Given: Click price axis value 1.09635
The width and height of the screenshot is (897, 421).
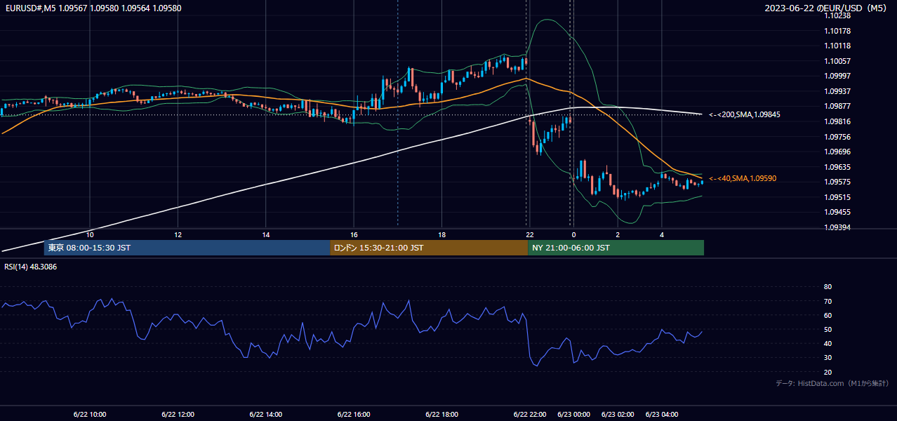Looking at the screenshot, I should coord(837,167).
